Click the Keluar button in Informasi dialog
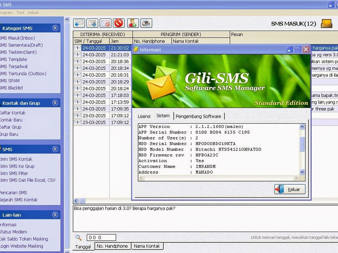The image size is (338, 253). pyautogui.click(x=290, y=190)
